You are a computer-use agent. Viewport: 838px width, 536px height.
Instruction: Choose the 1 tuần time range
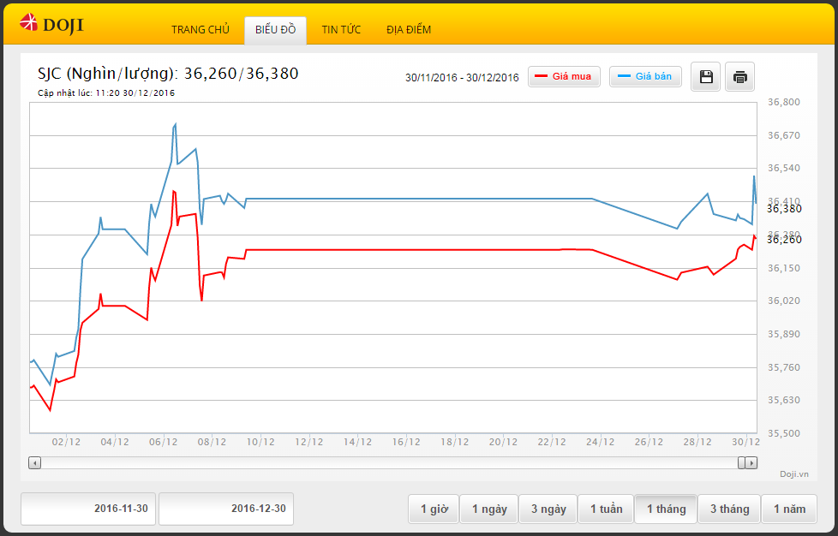606,509
